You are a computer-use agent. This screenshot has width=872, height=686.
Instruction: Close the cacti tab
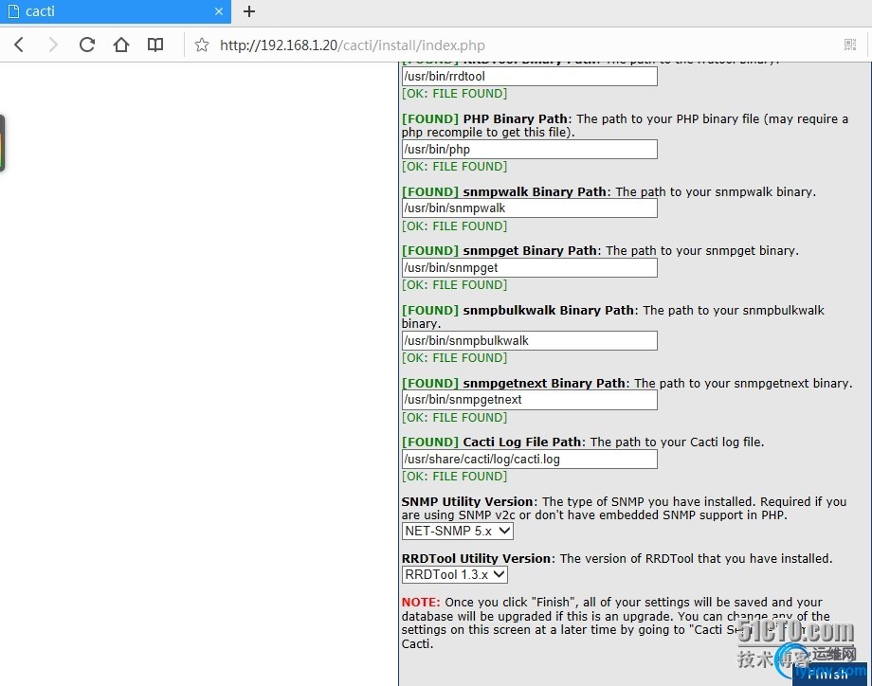pos(219,11)
